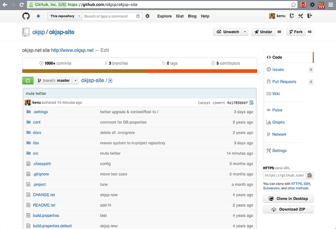Click the repository book icon
This screenshot has width=336, height=229.
(x=26, y=32)
